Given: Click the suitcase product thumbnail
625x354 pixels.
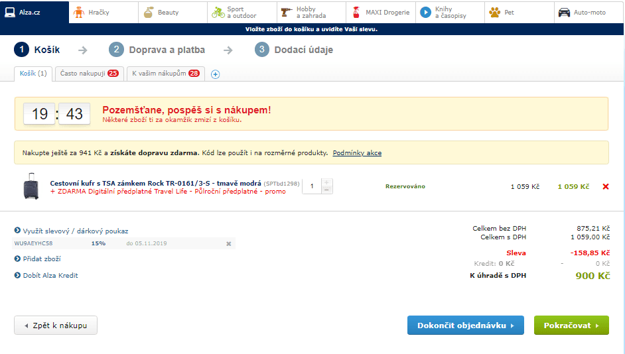Looking at the screenshot, I should tap(31, 186).
